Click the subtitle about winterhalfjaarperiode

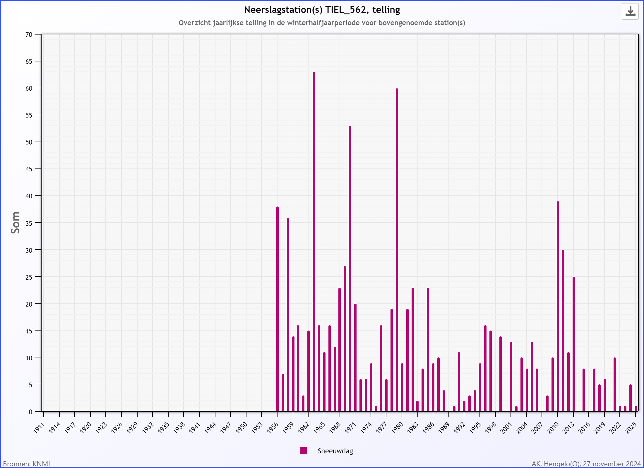322,23
